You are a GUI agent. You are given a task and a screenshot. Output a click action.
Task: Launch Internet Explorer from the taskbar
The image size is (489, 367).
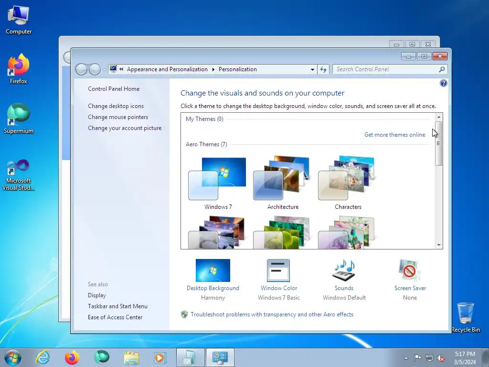click(43, 357)
